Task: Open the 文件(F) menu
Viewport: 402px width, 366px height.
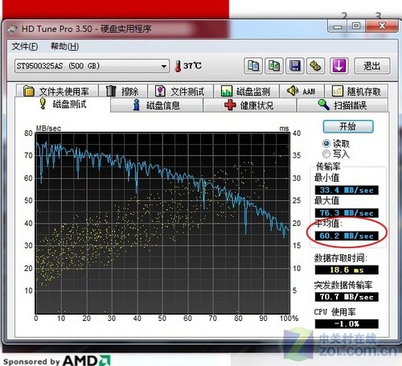Action: (25, 47)
